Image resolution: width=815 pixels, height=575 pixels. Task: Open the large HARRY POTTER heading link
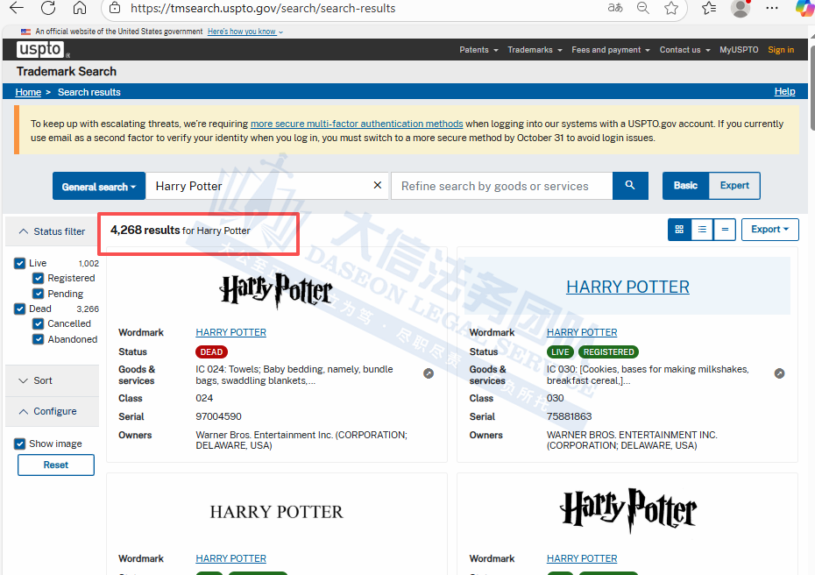click(627, 287)
